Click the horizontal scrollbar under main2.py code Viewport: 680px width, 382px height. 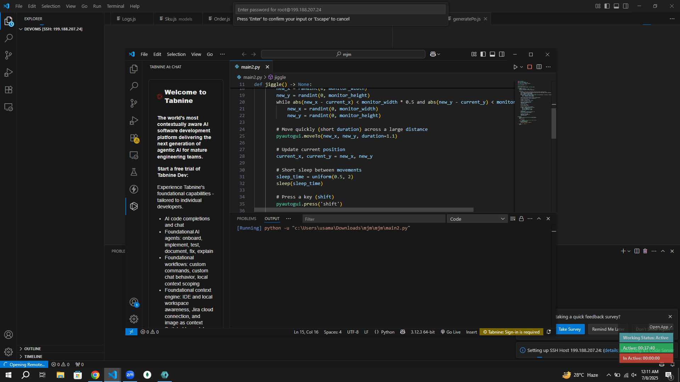(x=364, y=210)
